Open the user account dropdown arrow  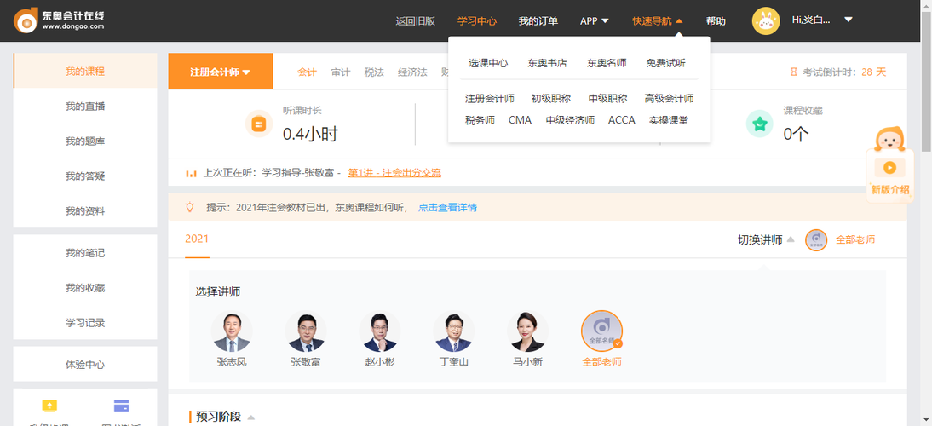(849, 20)
